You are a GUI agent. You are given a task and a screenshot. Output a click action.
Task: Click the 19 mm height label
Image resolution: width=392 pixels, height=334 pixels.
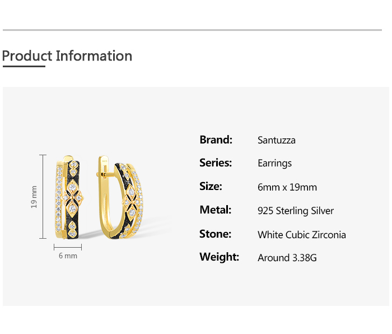tap(34, 197)
